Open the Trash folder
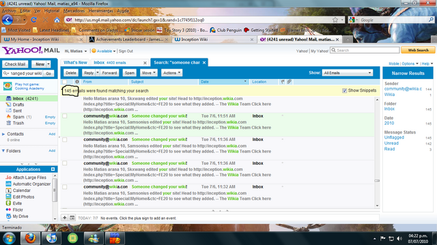The image size is (437, 245). [18, 123]
